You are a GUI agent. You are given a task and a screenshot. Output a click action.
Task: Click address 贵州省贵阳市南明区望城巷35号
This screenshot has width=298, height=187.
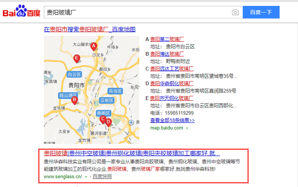(x=202, y=76)
